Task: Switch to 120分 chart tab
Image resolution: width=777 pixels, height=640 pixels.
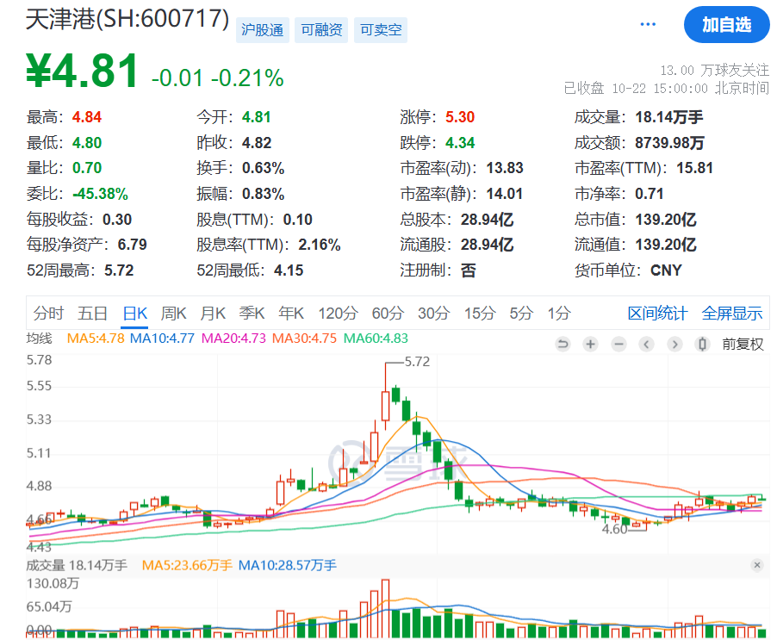Action: (x=338, y=313)
